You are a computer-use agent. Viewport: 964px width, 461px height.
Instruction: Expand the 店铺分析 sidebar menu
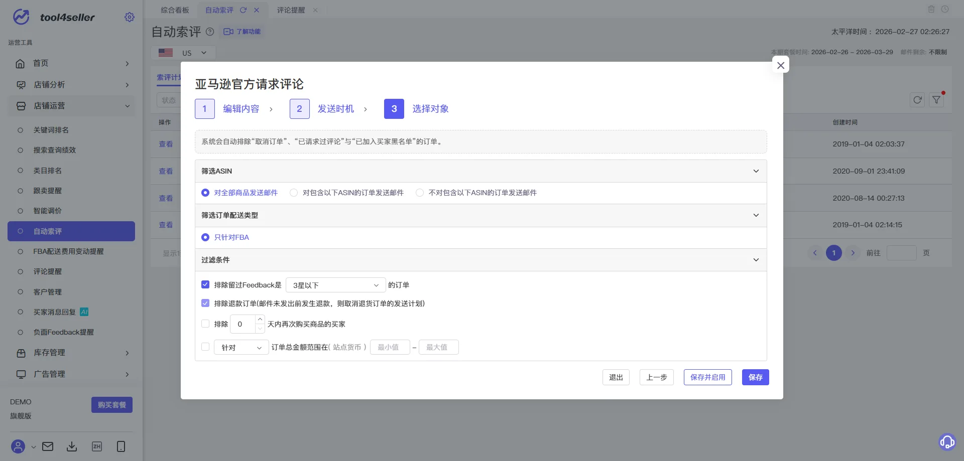point(127,85)
